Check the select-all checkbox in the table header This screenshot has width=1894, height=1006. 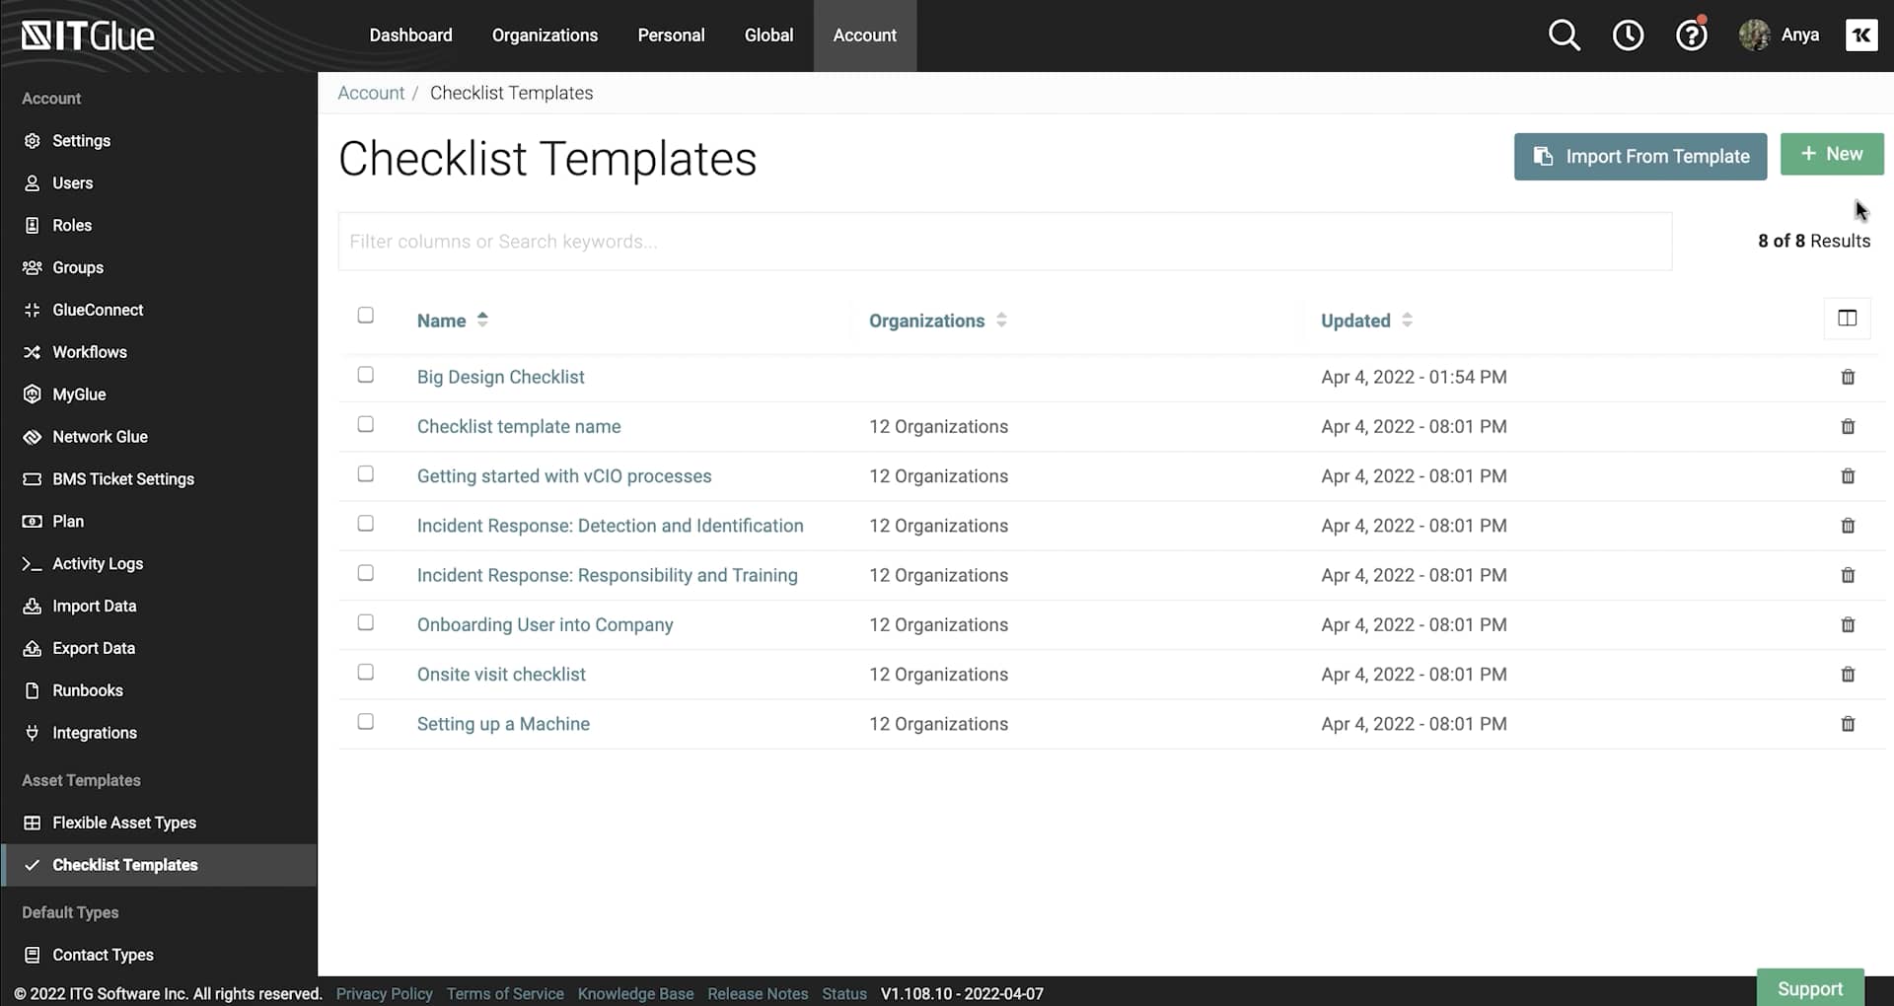click(365, 315)
